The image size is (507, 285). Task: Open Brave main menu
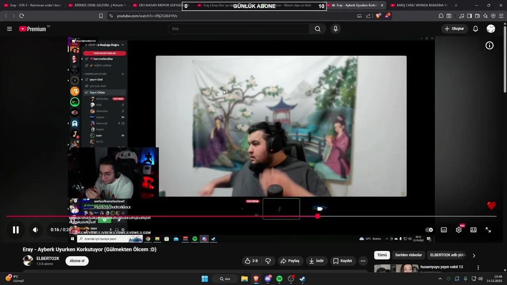[501, 16]
